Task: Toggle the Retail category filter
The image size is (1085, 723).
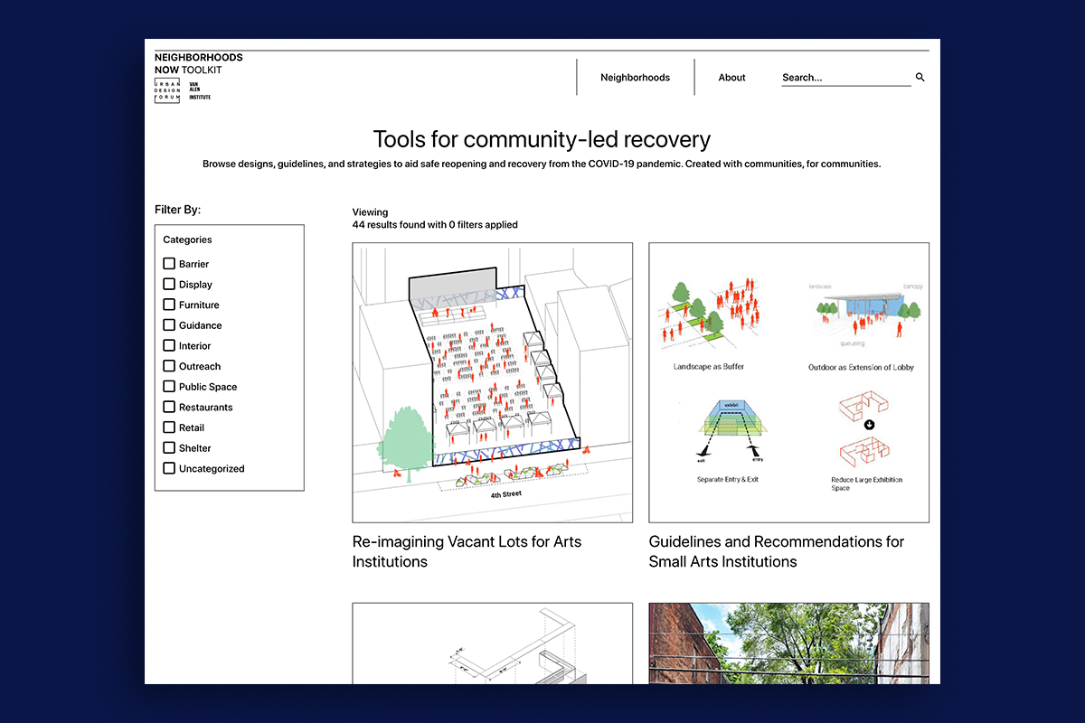Action: point(168,427)
